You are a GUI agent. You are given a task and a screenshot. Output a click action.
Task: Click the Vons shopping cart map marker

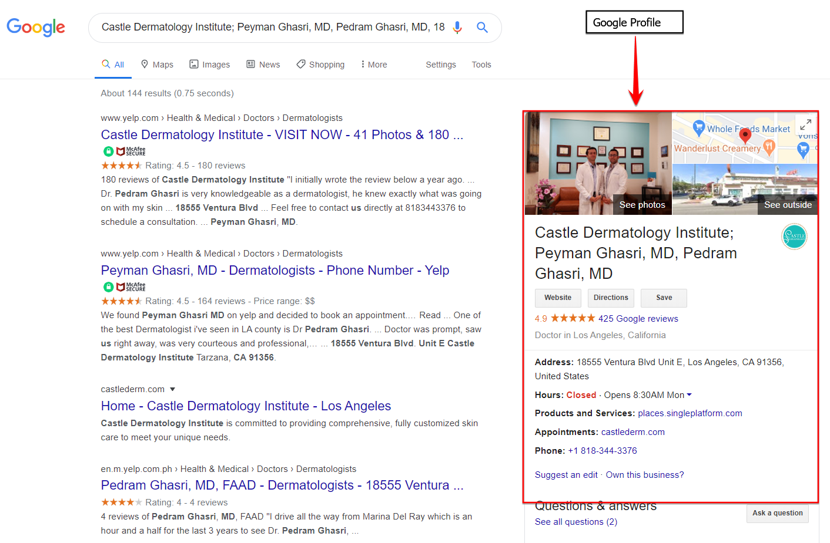pos(803,150)
